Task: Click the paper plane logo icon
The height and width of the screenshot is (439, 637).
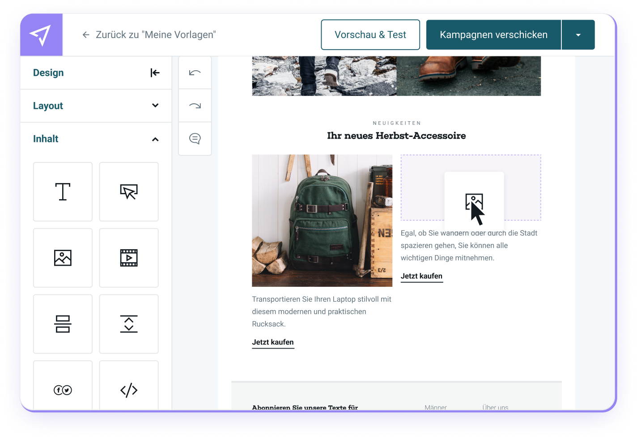Action: [40, 35]
